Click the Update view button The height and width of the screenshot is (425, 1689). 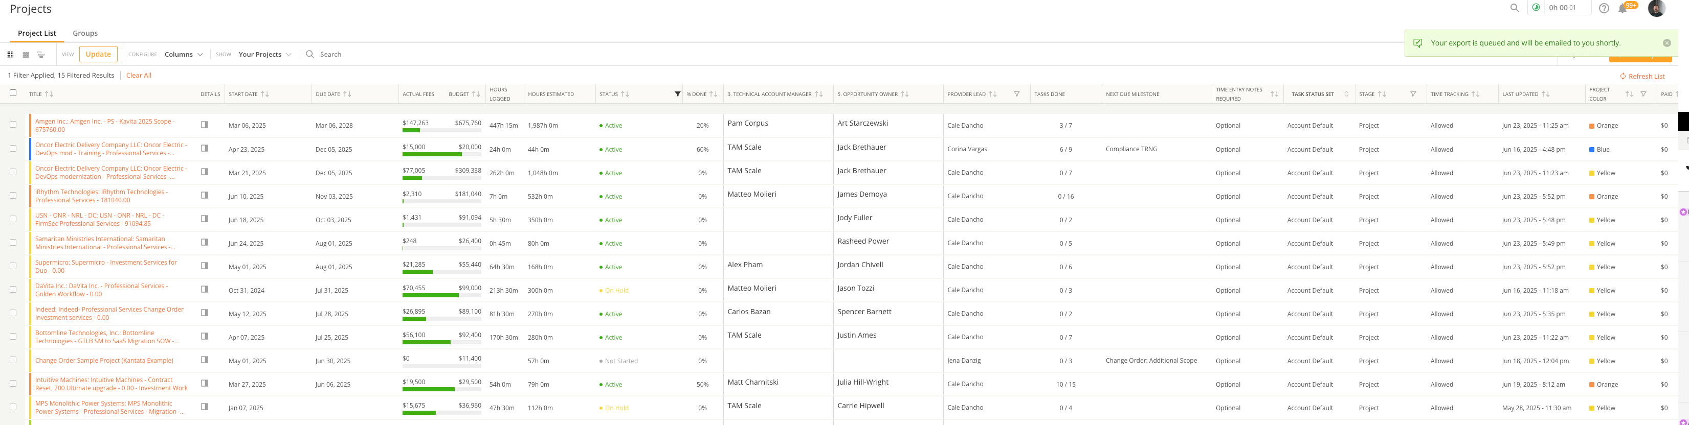tap(98, 54)
